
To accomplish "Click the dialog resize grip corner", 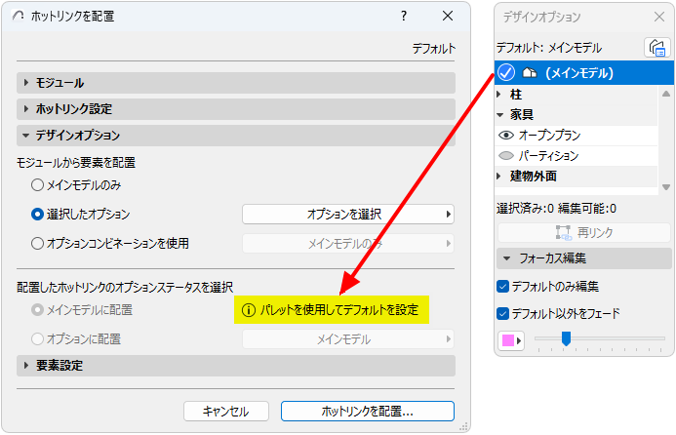I will 464,427.
